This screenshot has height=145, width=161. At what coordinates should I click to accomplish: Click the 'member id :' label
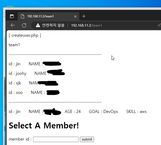coord(20,139)
